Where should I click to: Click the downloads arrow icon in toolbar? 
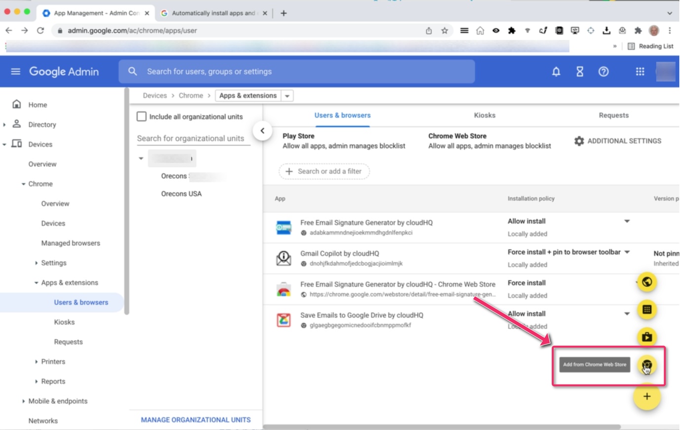pyautogui.click(x=606, y=31)
